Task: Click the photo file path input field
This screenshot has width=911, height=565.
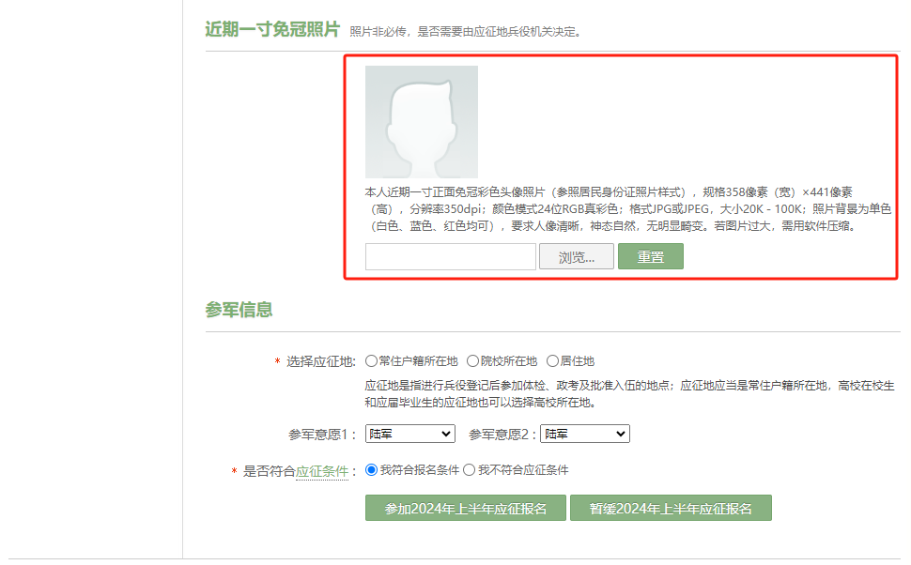Action: pyautogui.click(x=450, y=257)
